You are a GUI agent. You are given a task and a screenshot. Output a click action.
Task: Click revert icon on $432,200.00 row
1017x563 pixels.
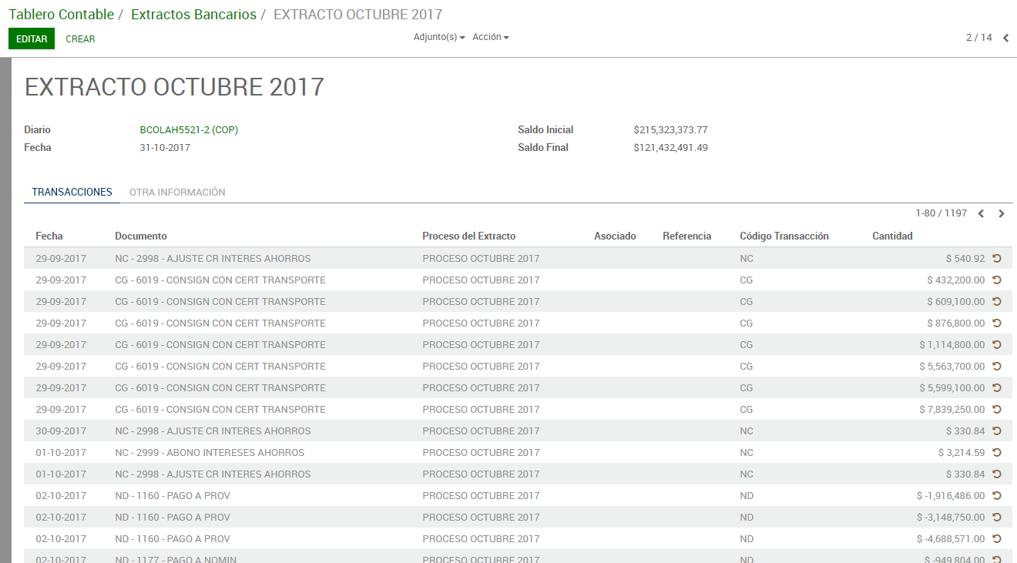996,280
